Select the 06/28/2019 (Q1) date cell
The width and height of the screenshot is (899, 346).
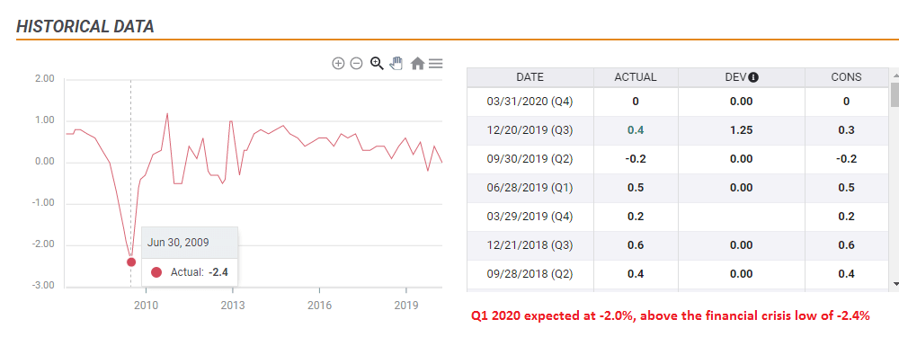[530, 188]
